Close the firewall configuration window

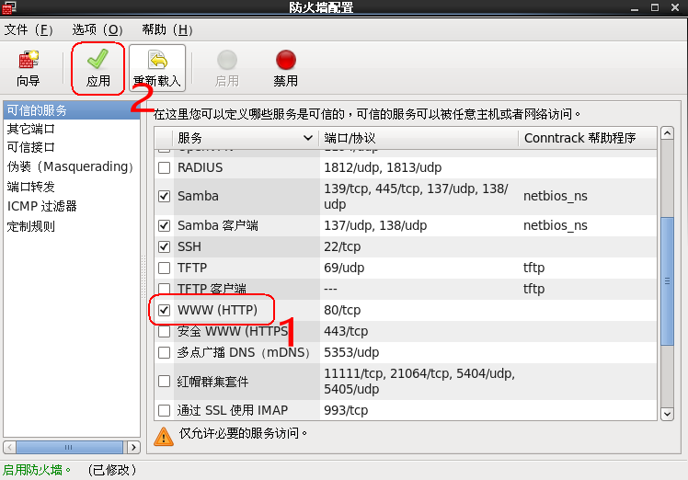click(x=675, y=7)
